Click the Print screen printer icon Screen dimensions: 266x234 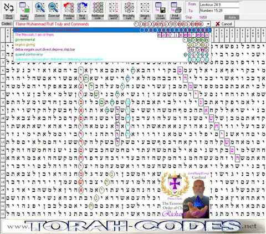tap(176, 7)
